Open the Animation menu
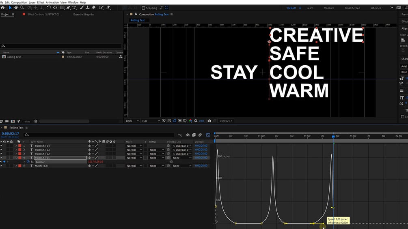Screen dimensions: 408x229 click(52, 2)
